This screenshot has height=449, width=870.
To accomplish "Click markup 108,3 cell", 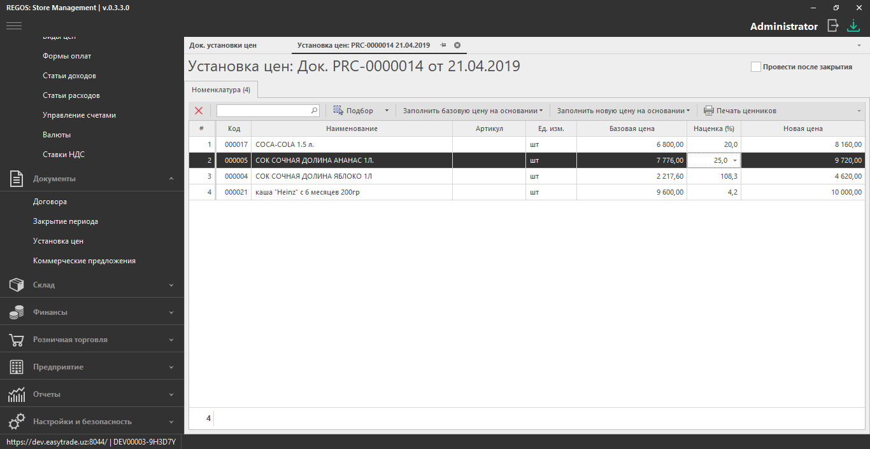I will pyautogui.click(x=714, y=176).
